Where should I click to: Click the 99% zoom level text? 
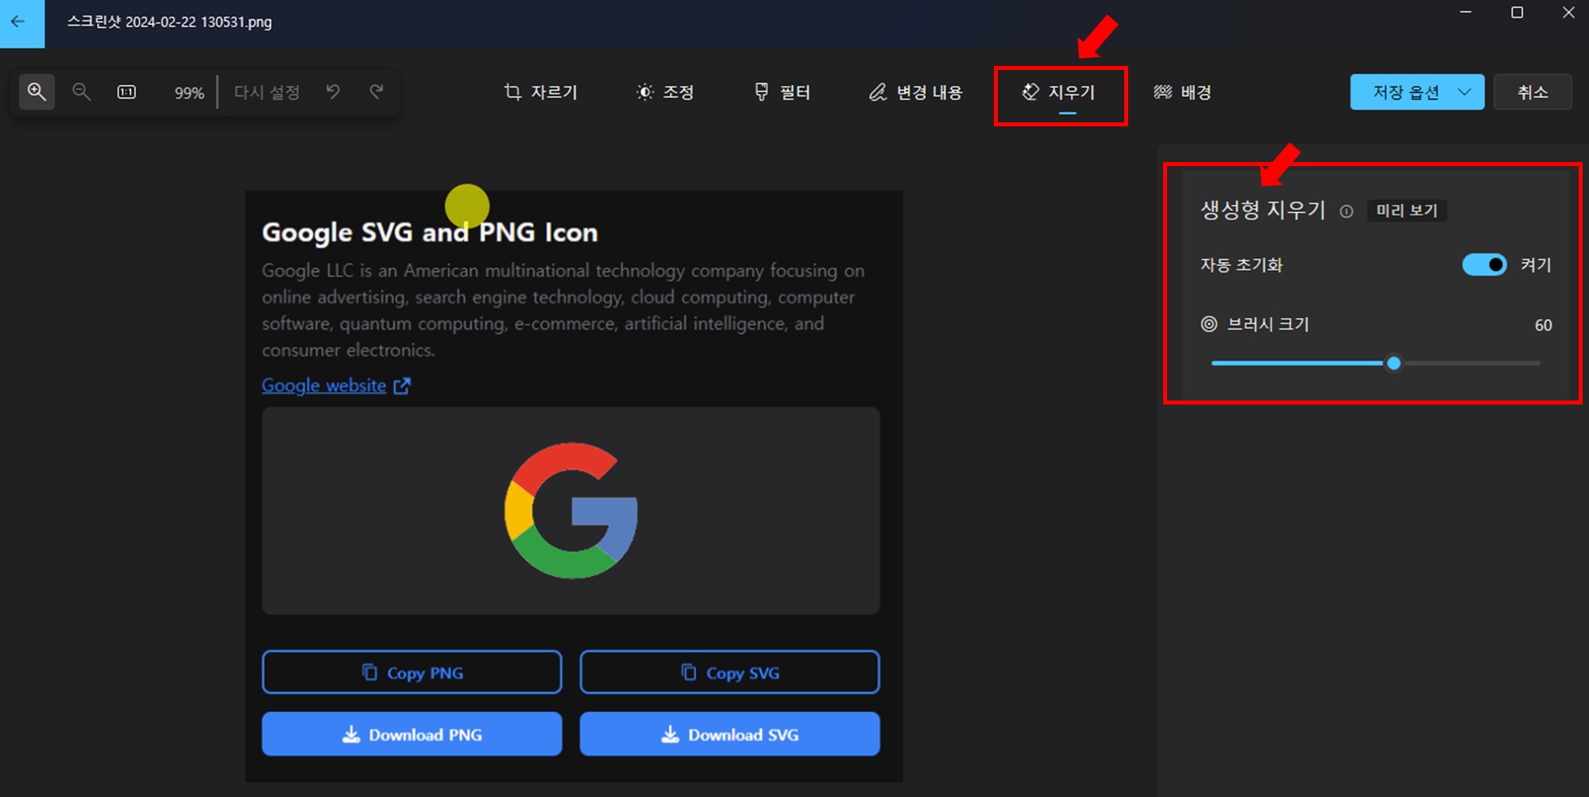coord(189,93)
